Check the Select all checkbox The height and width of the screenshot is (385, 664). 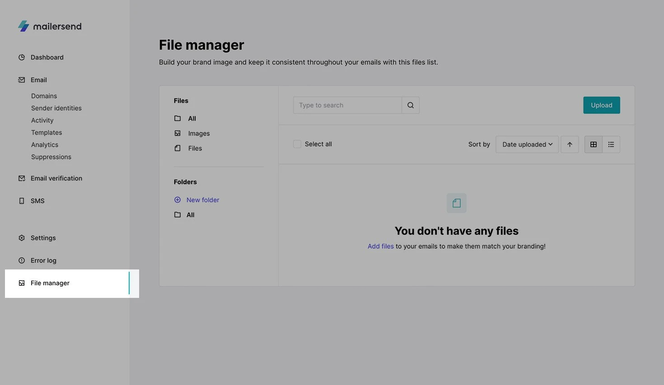pyautogui.click(x=297, y=144)
